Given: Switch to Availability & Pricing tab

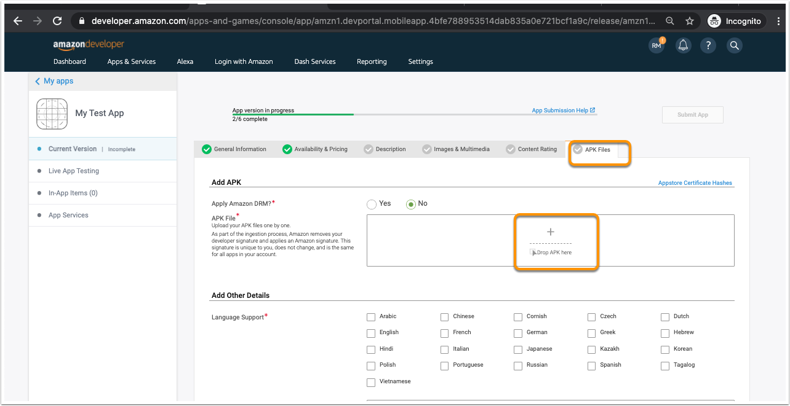Looking at the screenshot, I should 315,149.
